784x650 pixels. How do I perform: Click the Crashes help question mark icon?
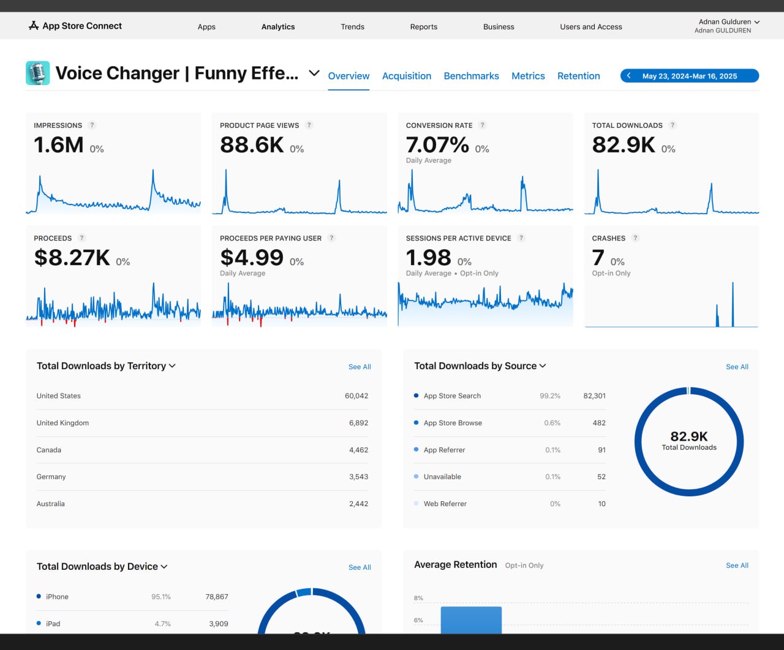635,238
